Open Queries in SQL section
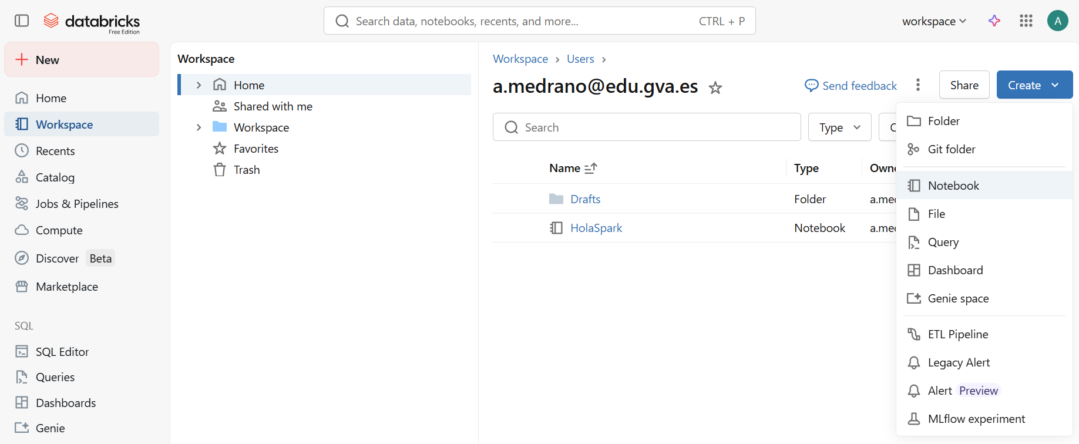This screenshot has height=444, width=1079. 82,377
